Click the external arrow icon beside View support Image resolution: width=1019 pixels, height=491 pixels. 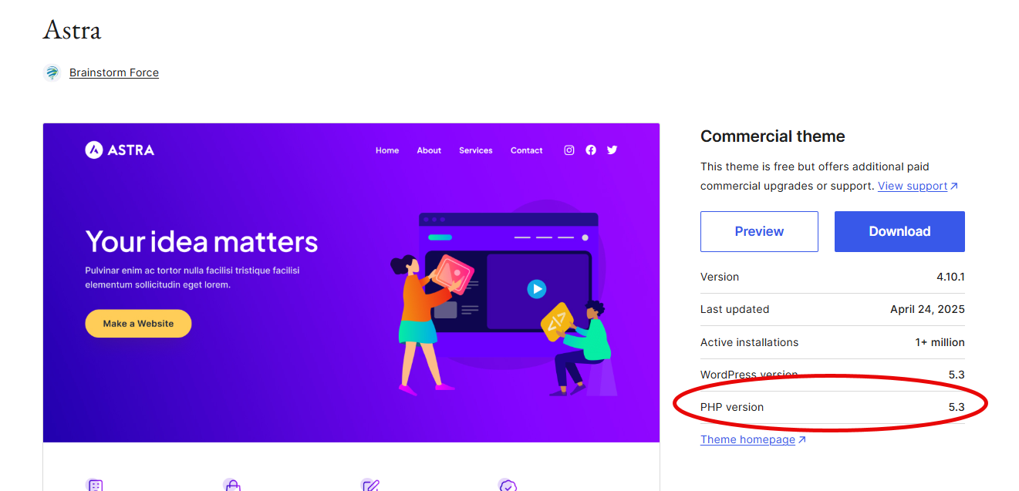coord(954,187)
